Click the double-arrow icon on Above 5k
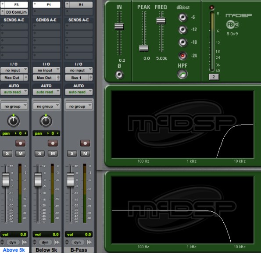 25,242
